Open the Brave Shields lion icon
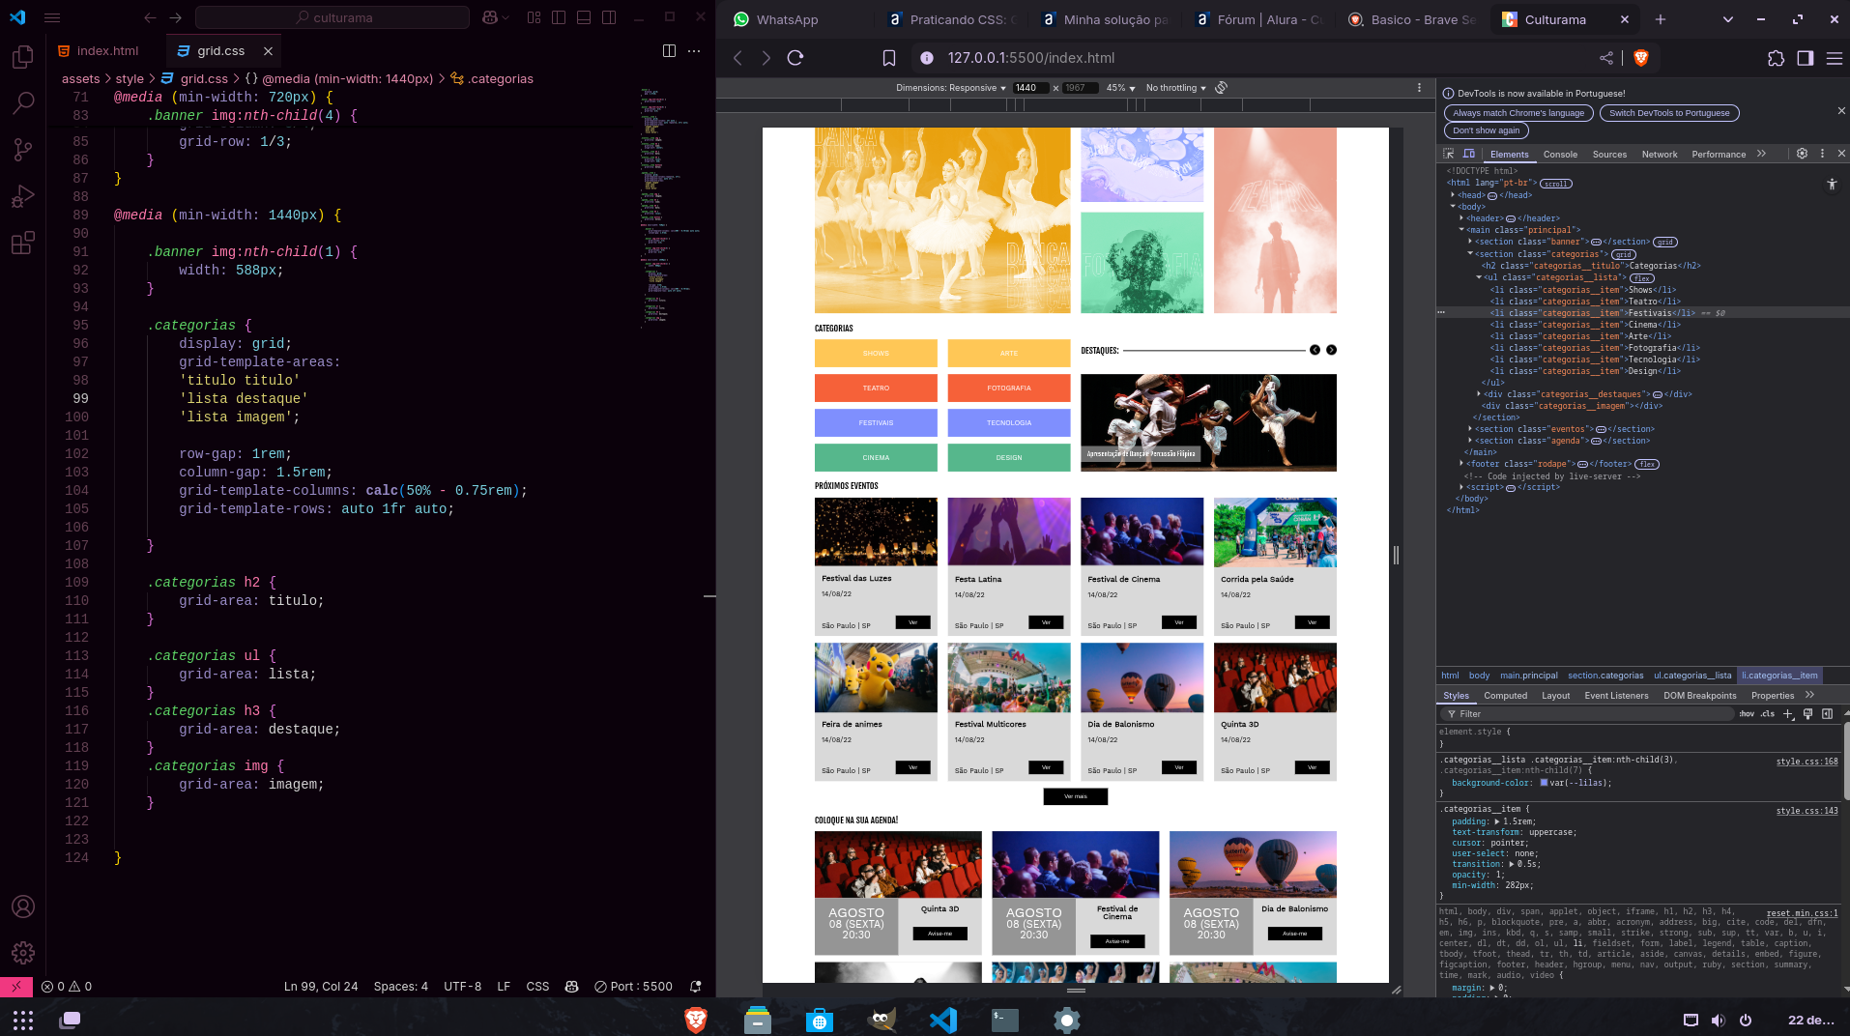The width and height of the screenshot is (1850, 1036). coord(1640,58)
